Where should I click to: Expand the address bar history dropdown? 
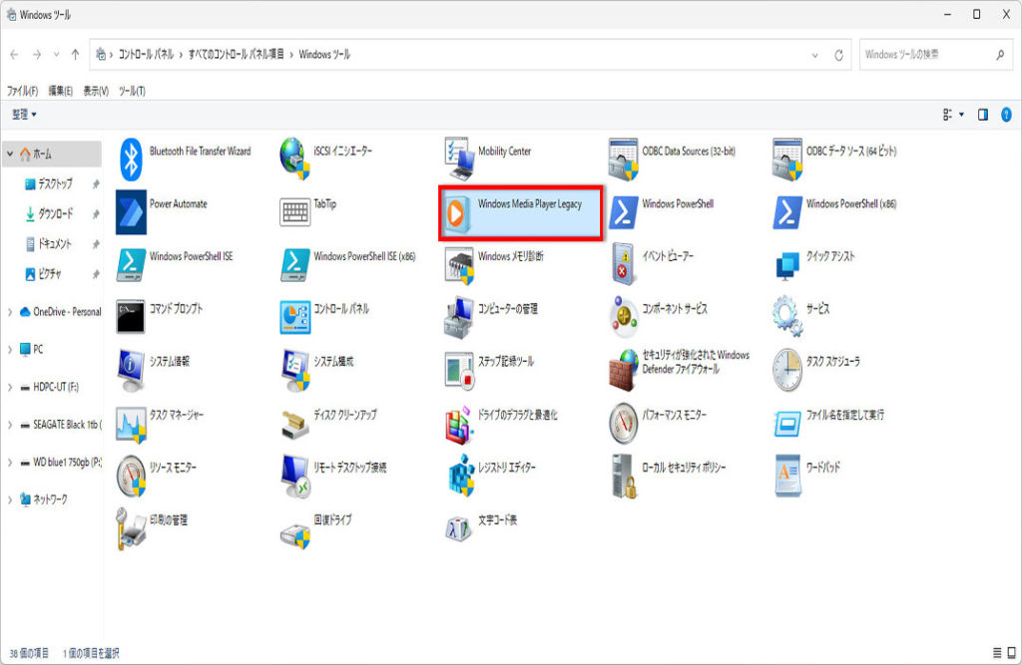pyautogui.click(x=815, y=55)
